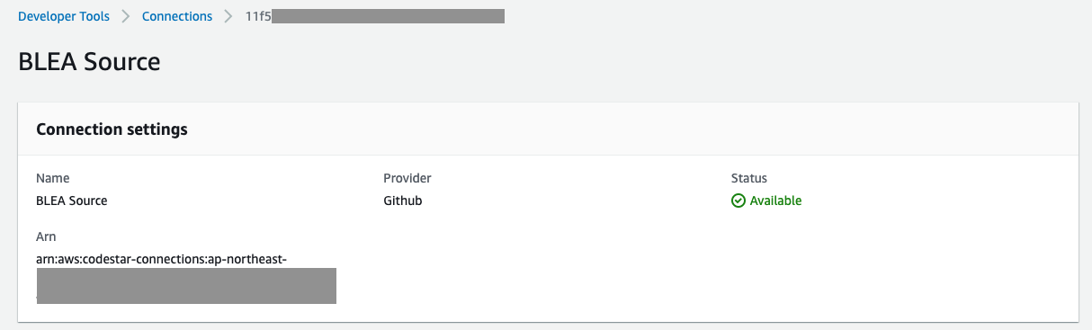Go to the Connections breadcrumb link
This screenshot has height=330, width=1092.
[177, 16]
